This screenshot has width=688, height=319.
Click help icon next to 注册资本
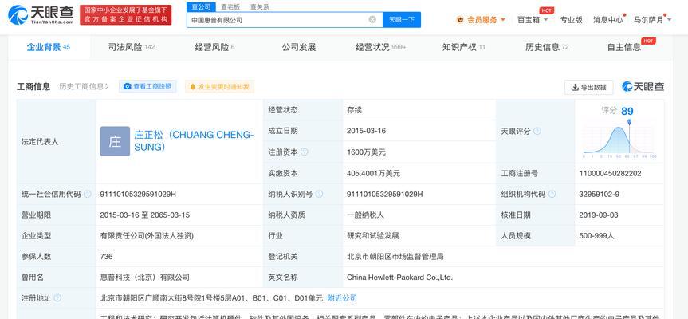click(304, 152)
